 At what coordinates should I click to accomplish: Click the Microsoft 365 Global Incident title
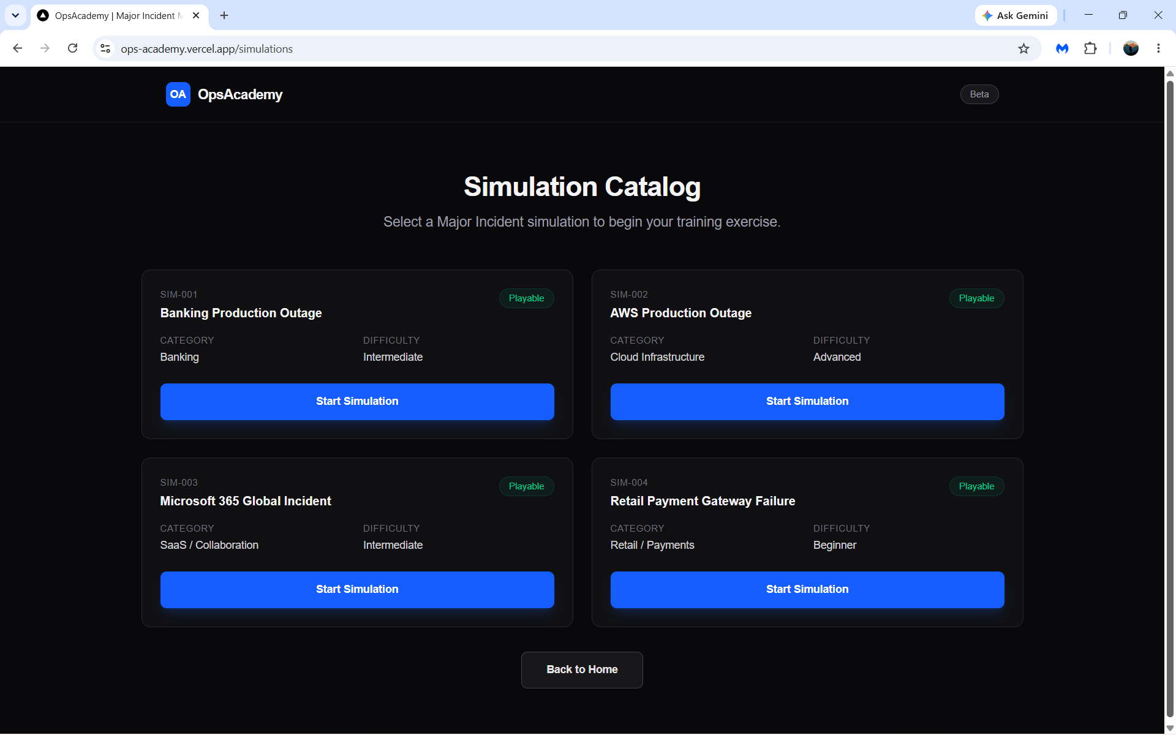pos(246,501)
